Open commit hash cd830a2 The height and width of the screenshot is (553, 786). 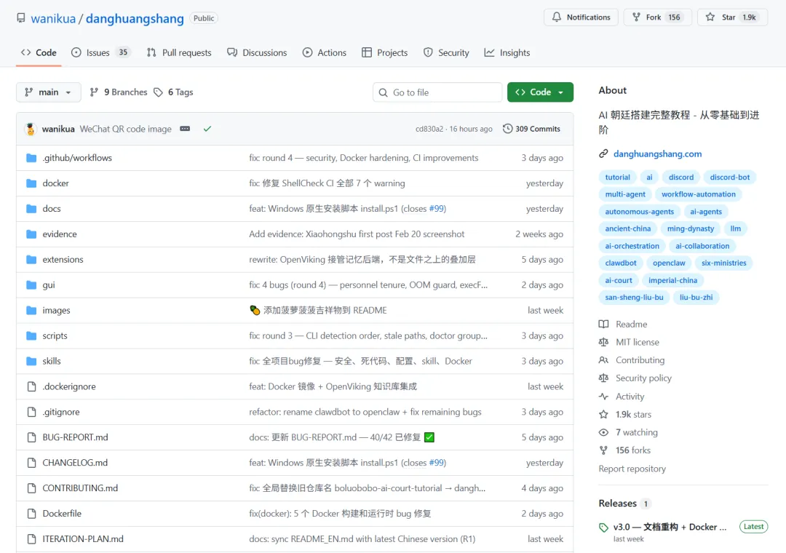429,129
